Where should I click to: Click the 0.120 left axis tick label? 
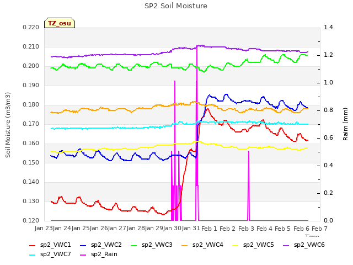click(x=31, y=220)
